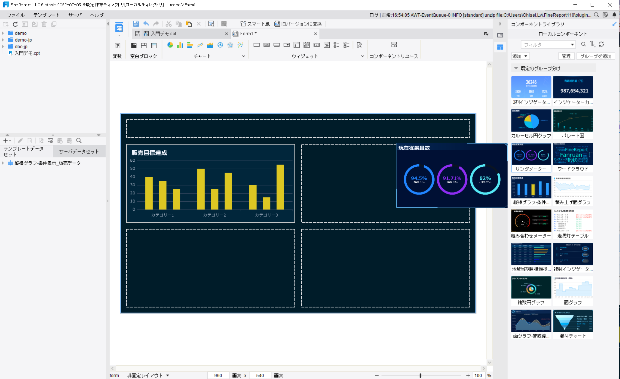Click the zoom-in plus button
This screenshot has height=379, width=620.
[468, 375]
